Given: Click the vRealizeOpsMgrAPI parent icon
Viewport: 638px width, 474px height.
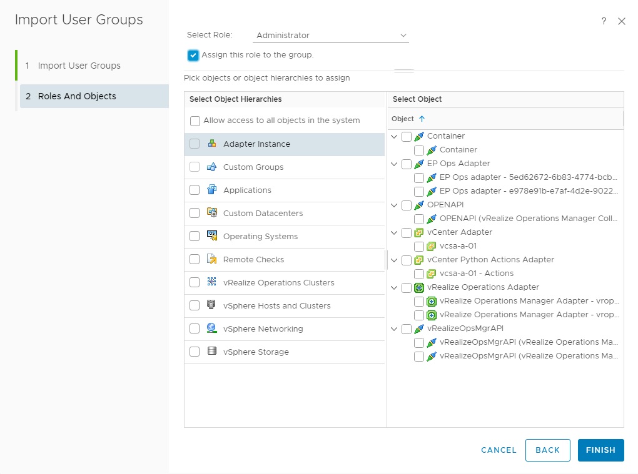Looking at the screenshot, I should pyautogui.click(x=419, y=328).
